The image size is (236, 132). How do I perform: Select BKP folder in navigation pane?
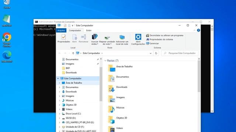[66, 68]
